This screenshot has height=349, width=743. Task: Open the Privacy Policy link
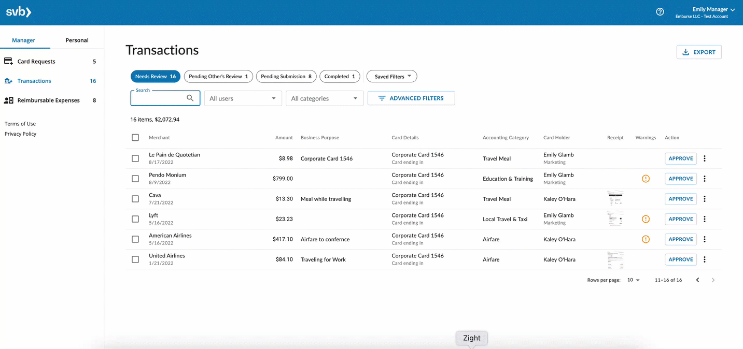[21, 134]
